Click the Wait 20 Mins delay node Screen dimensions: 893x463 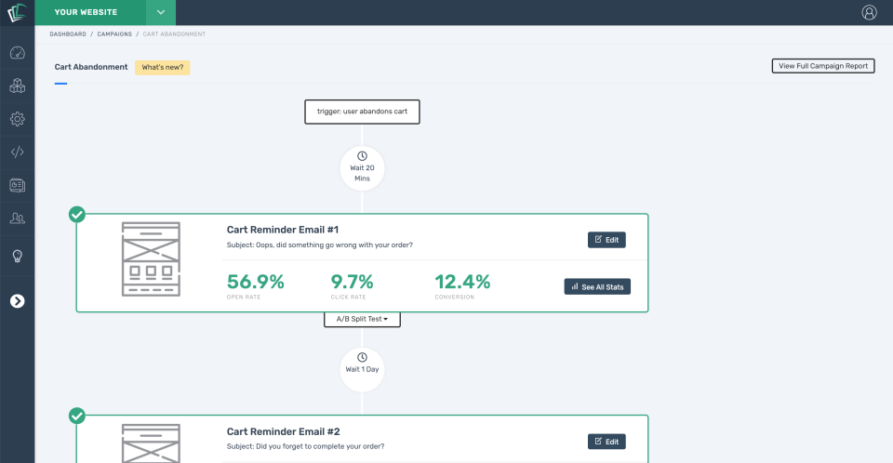tap(362, 168)
